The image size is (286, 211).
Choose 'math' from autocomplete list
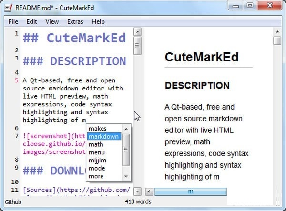104,144
